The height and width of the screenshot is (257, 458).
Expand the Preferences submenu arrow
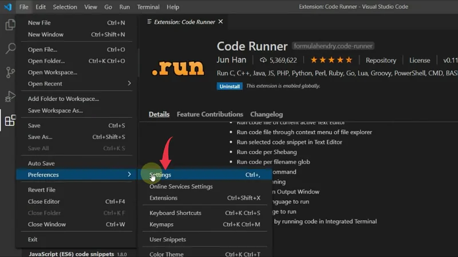(129, 175)
